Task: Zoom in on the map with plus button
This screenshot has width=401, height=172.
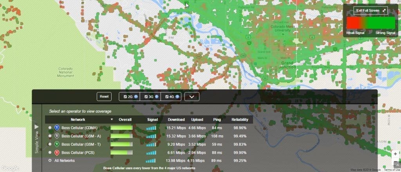Action: (396, 154)
